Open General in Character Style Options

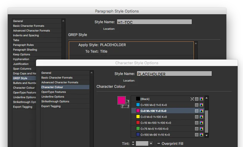tap(65, 73)
